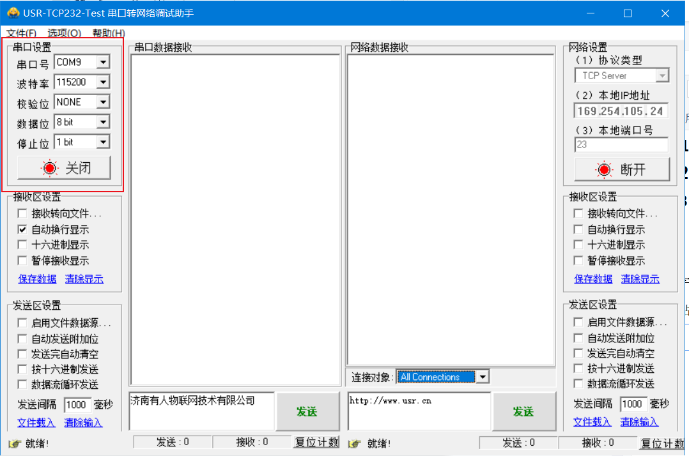The width and height of the screenshot is (689, 456).
Task: Expand the COM9 serial port dropdown
Action: (x=103, y=62)
